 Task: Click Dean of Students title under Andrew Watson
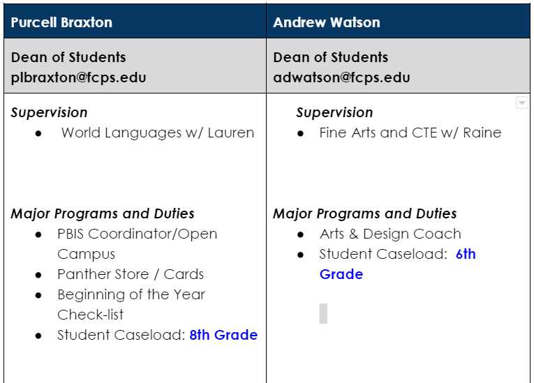coord(331,57)
